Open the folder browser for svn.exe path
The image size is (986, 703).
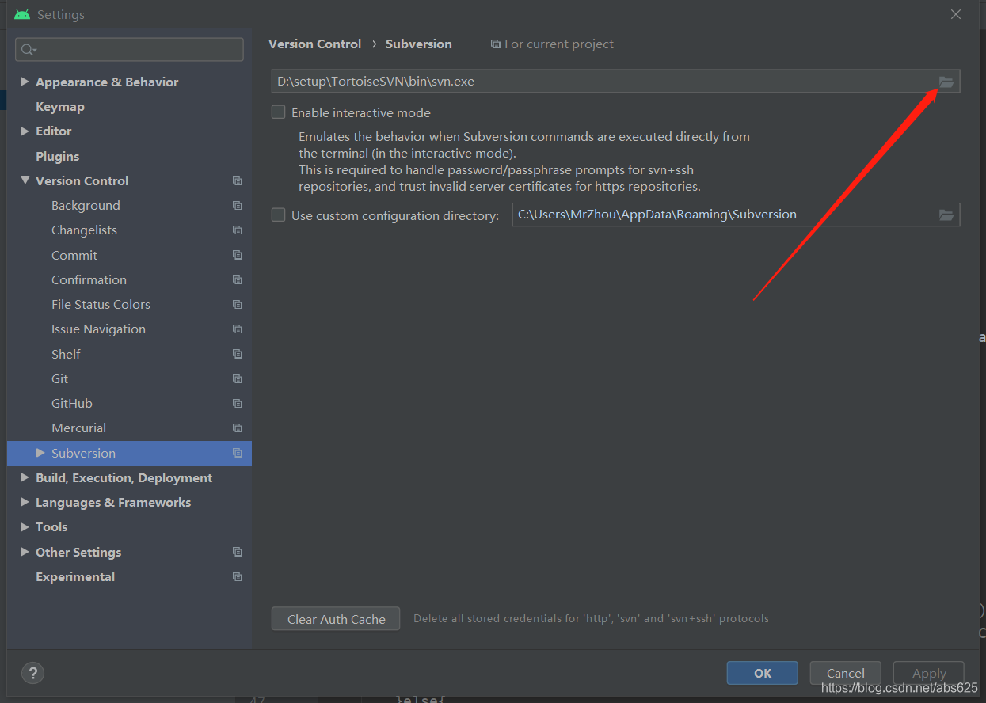946,81
